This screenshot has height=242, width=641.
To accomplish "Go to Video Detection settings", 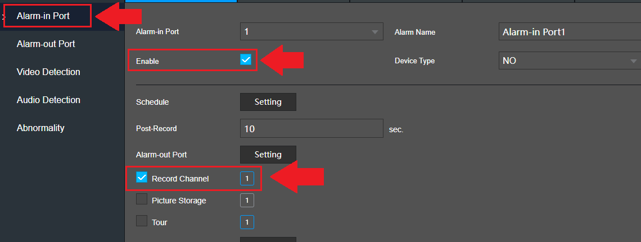I will [x=48, y=72].
